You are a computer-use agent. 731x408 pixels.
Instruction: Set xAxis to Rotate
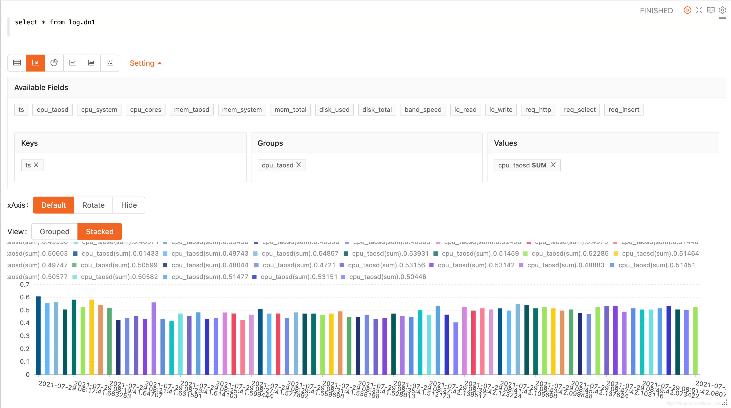tap(93, 205)
